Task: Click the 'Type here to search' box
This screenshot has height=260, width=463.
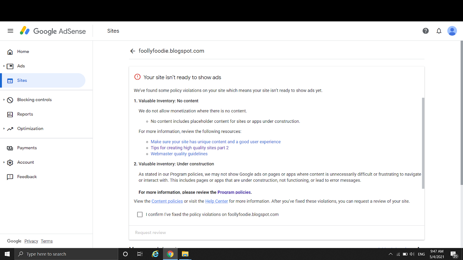Action: click(x=67, y=254)
